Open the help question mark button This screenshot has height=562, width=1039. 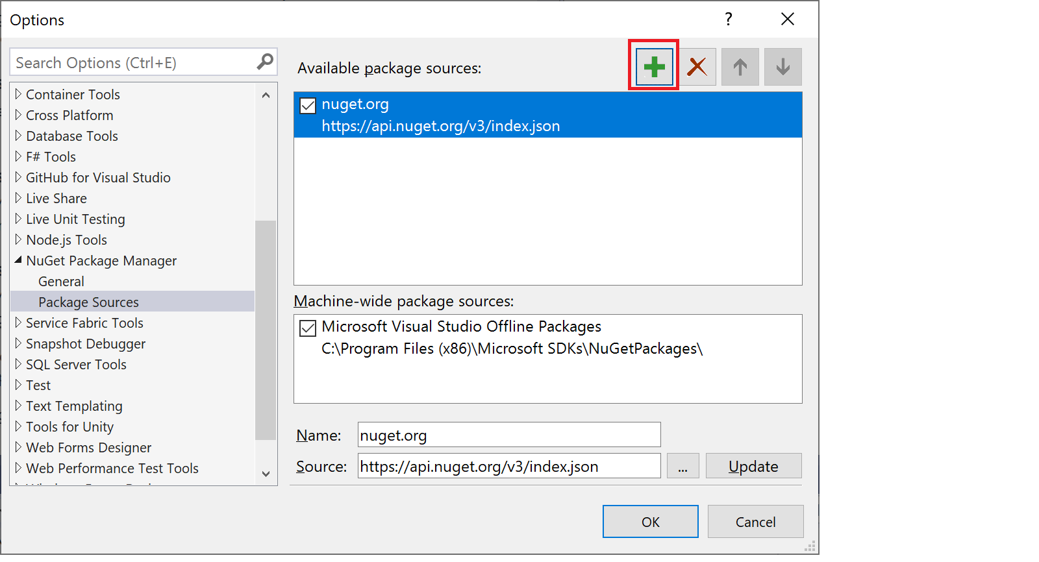[729, 19]
